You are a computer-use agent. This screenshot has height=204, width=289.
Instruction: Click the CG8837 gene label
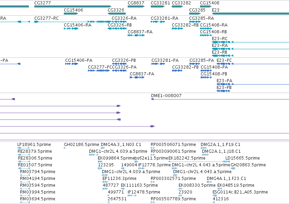pos(136,3)
